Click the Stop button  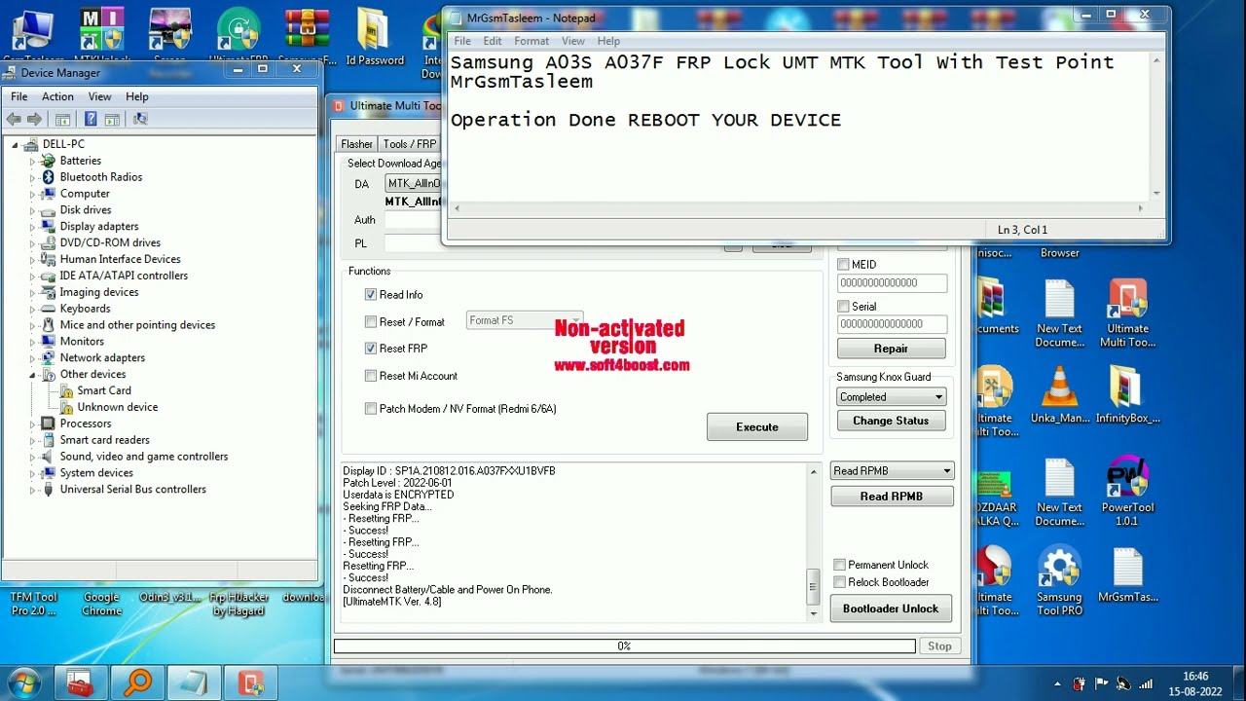939,646
